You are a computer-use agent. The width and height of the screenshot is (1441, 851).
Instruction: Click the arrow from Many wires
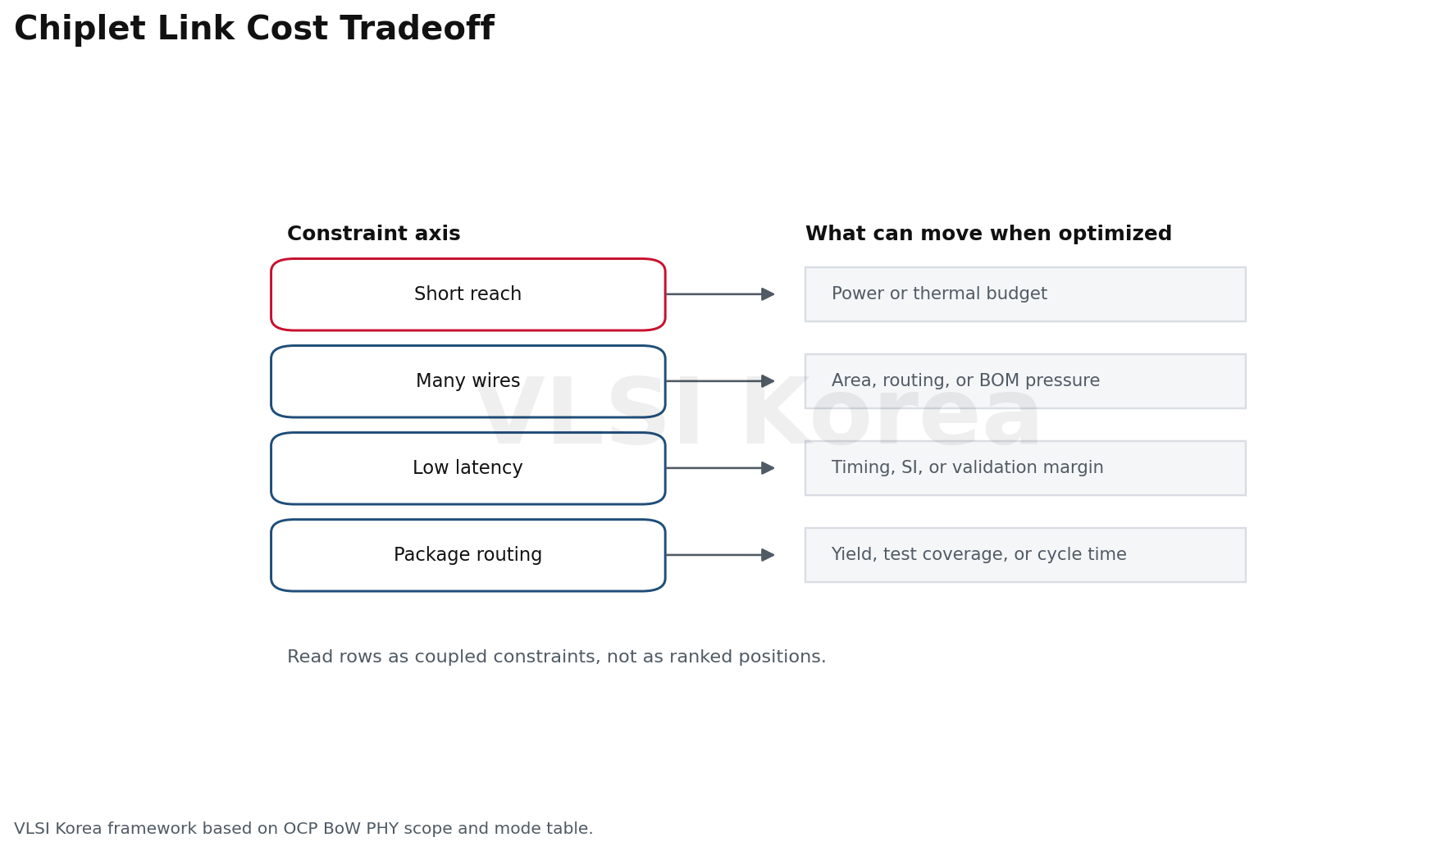click(x=720, y=381)
